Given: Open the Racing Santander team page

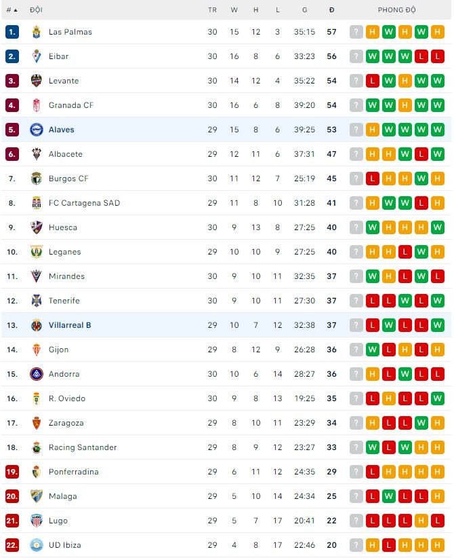Looking at the screenshot, I should (x=83, y=447).
